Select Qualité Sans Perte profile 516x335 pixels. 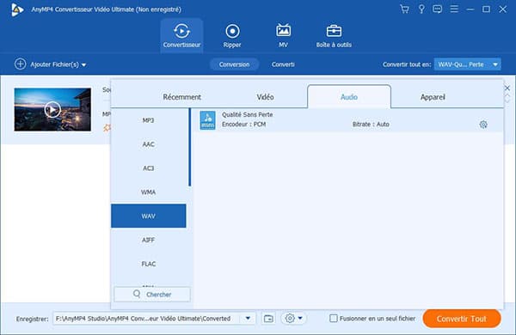(348, 120)
